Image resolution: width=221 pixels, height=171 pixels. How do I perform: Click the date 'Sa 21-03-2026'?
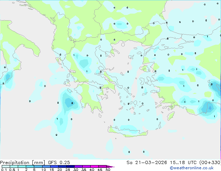(x=147, y=162)
